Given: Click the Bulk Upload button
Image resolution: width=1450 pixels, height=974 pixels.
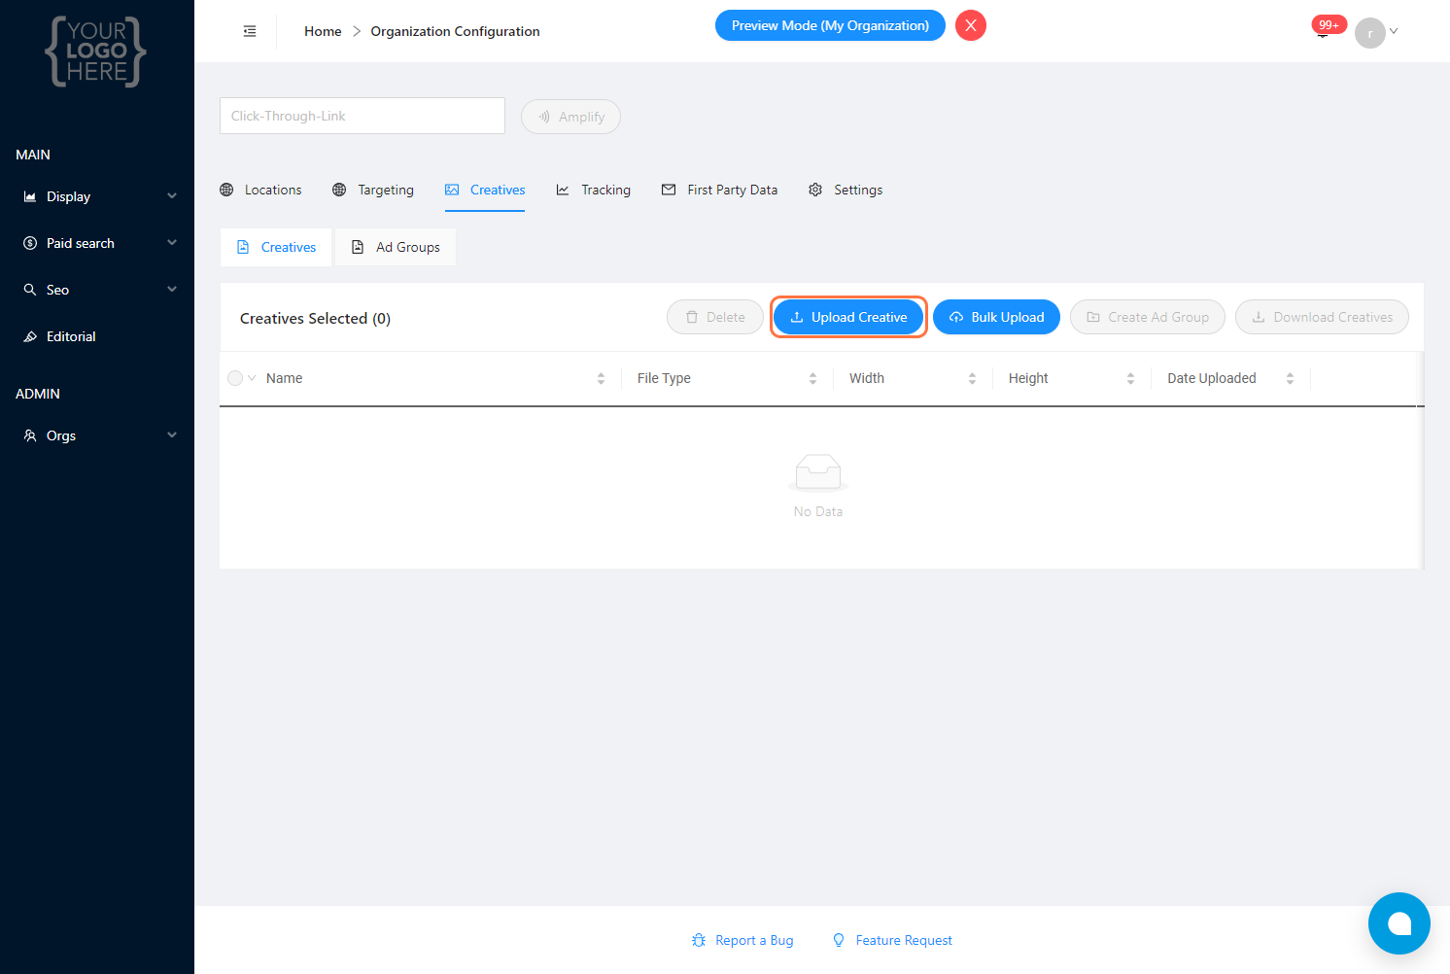Looking at the screenshot, I should click(996, 317).
